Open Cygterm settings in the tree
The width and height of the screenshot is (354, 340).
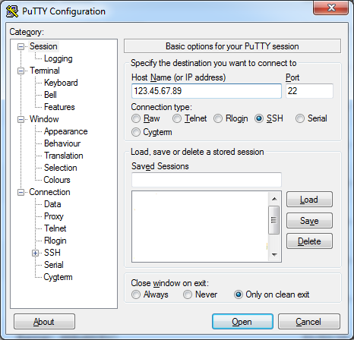pyautogui.click(x=58, y=277)
